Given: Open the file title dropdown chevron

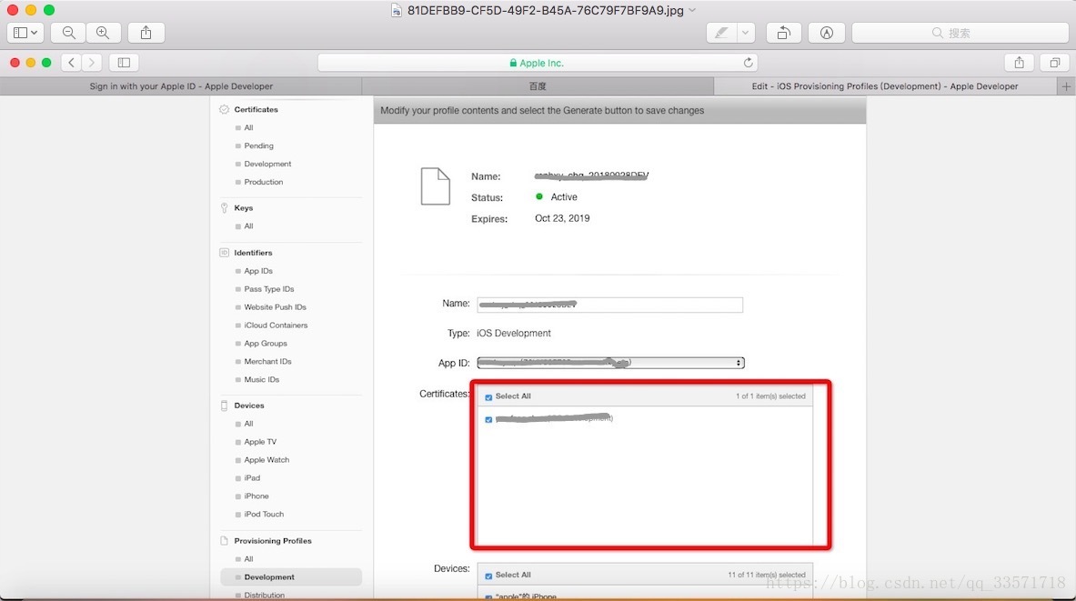Looking at the screenshot, I should [692, 10].
